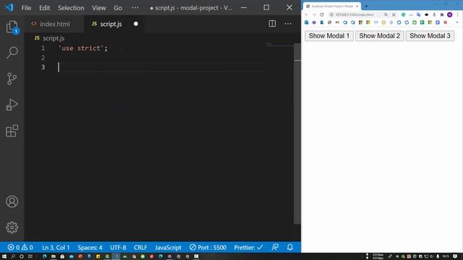Open the Manage gear menu
This screenshot has width=463, height=260.
coord(12,227)
